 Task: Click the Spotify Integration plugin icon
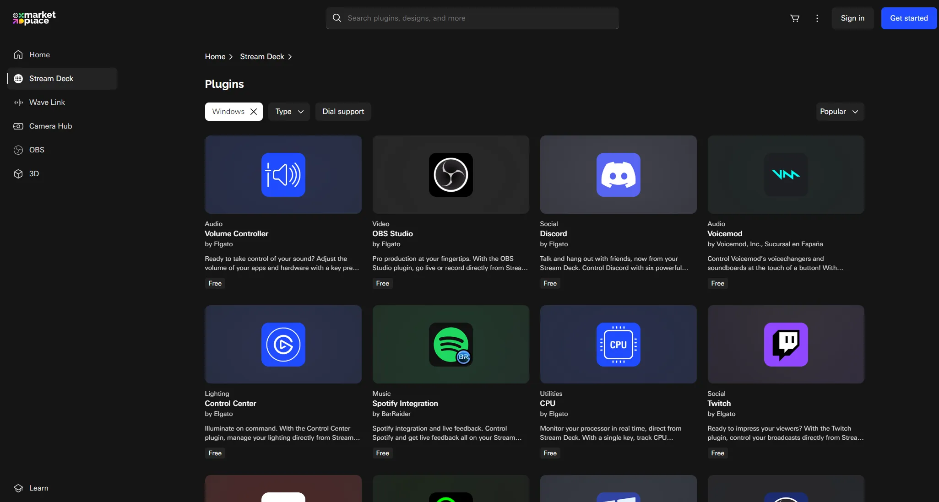(451, 345)
